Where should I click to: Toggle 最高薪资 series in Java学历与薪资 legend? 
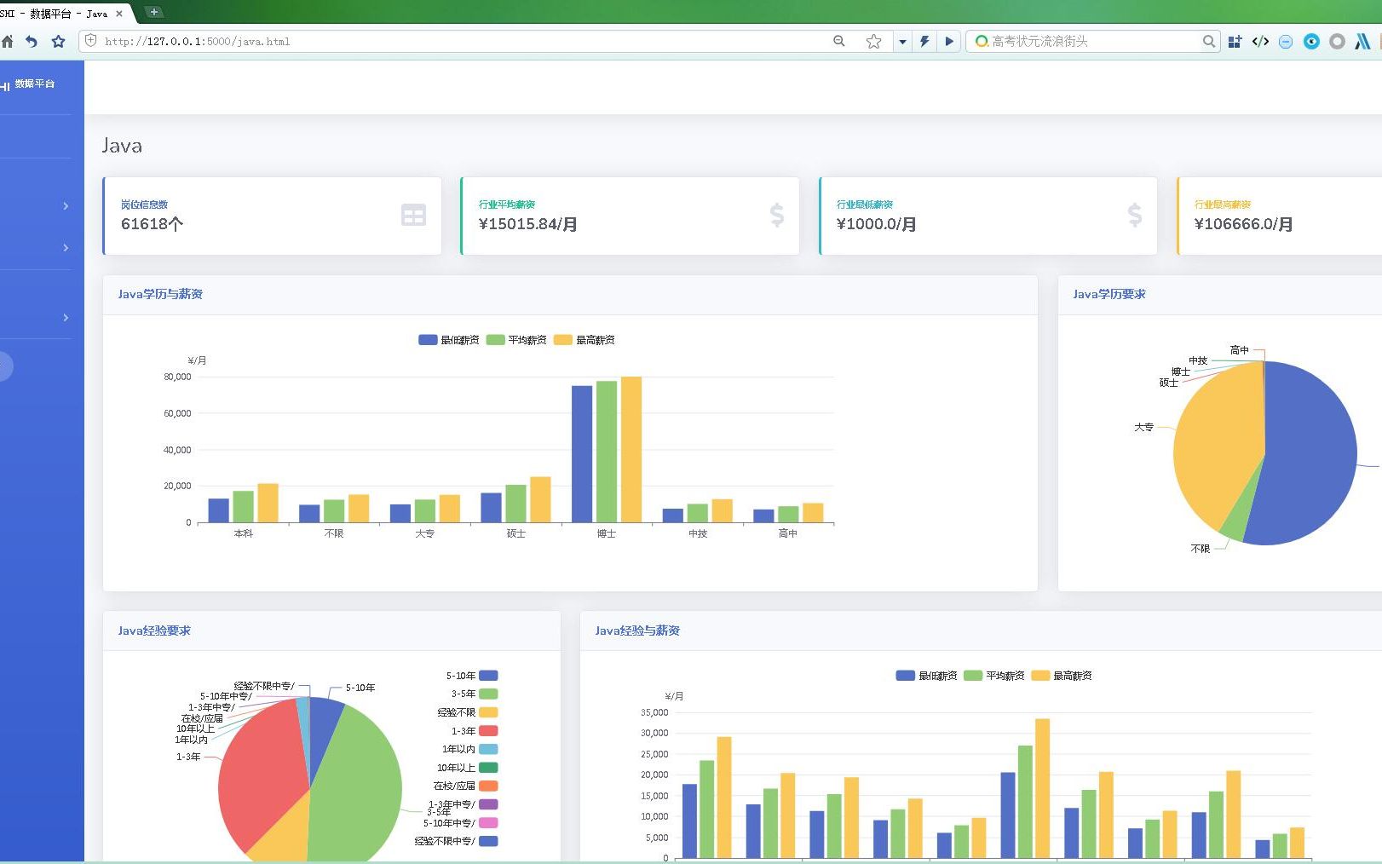tap(584, 340)
